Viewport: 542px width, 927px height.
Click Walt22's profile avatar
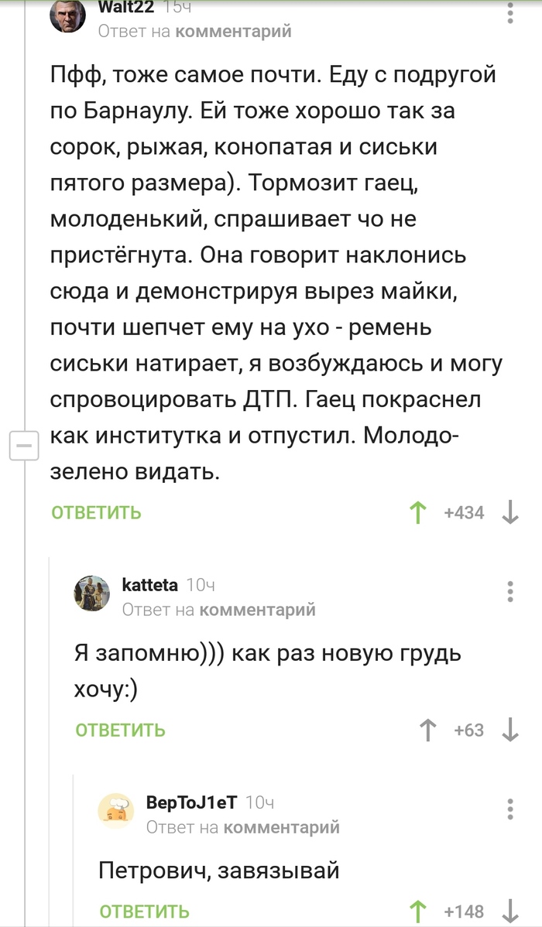click(x=68, y=17)
